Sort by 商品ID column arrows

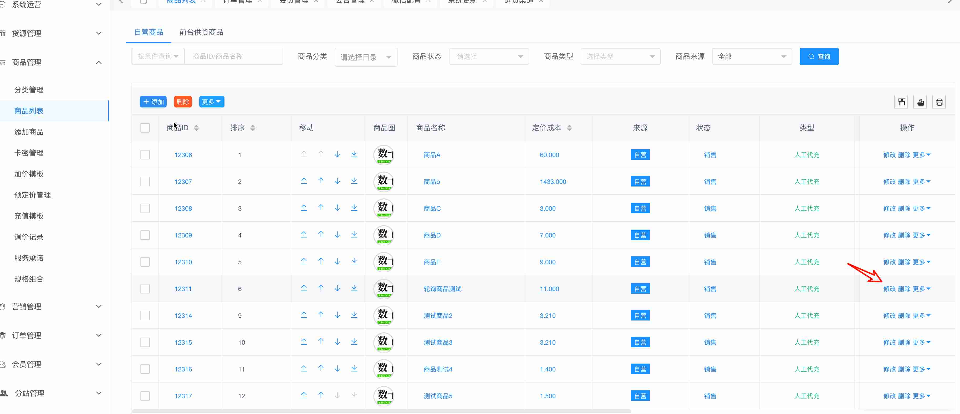[196, 128]
